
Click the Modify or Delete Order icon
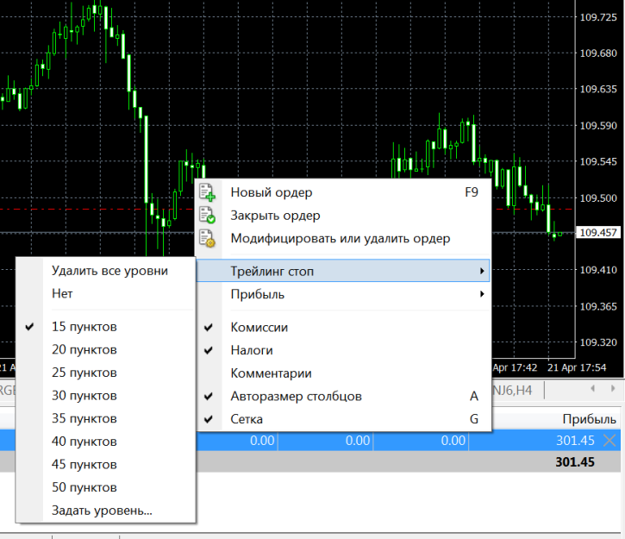[x=207, y=238]
